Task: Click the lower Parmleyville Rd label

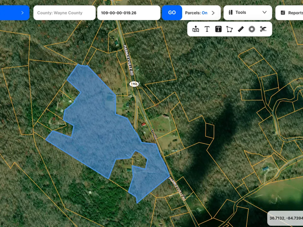Action: tap(177, 189)
